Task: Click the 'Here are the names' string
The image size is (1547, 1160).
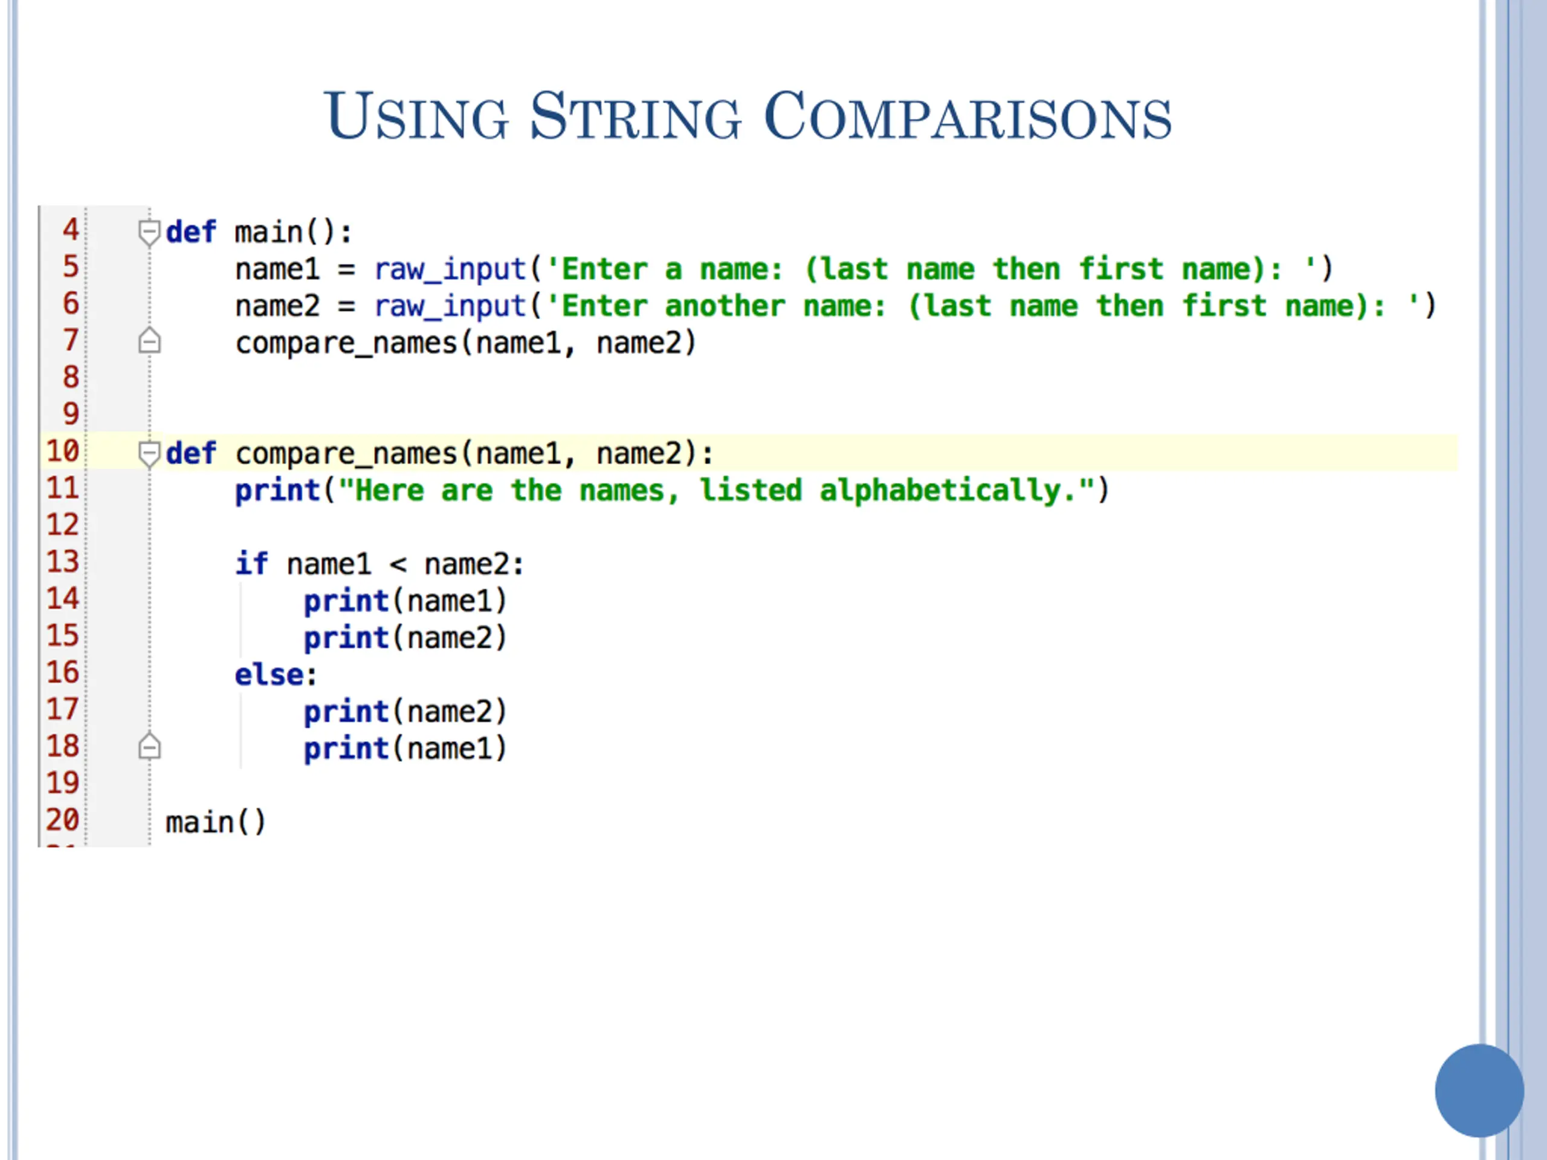Action: (716, 490)
